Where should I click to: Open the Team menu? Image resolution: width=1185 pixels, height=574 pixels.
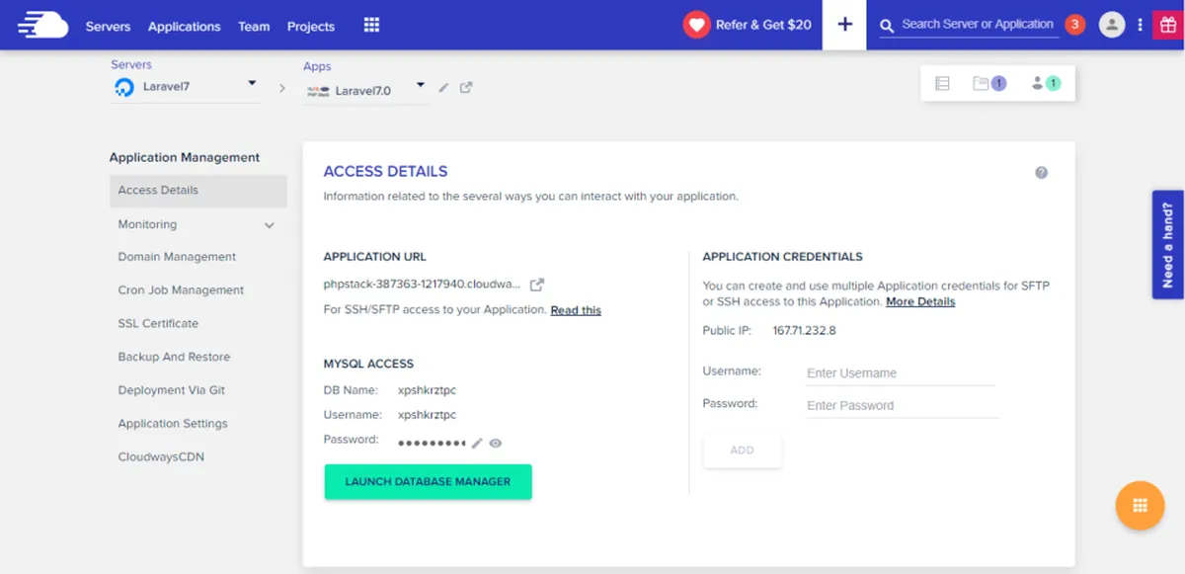(254, 27)
